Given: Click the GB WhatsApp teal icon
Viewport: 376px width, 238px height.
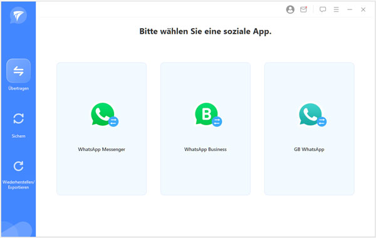Looking at the screenshot, I should pyautogui.click(x=313, y=115).
